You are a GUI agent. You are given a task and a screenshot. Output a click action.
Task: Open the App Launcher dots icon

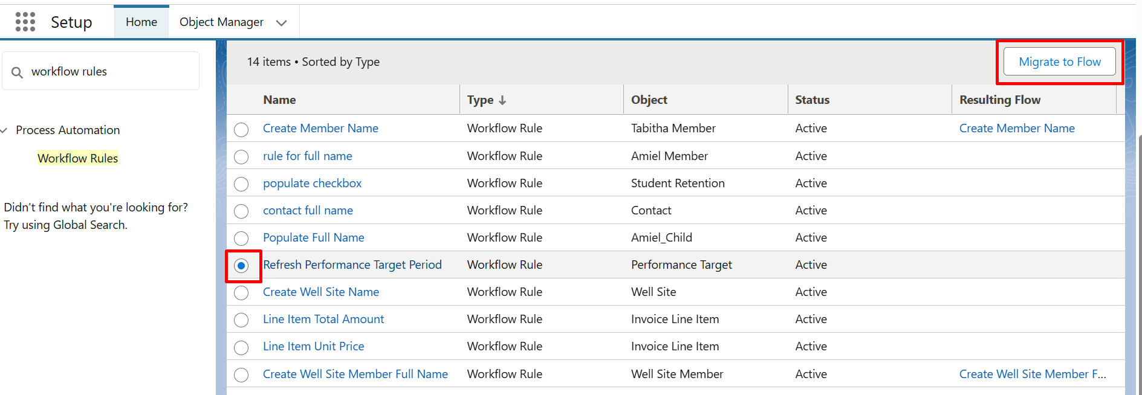25,22
